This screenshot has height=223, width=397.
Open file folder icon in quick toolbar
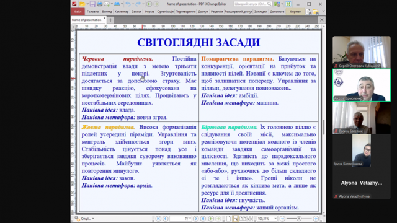tap(82, 4)
